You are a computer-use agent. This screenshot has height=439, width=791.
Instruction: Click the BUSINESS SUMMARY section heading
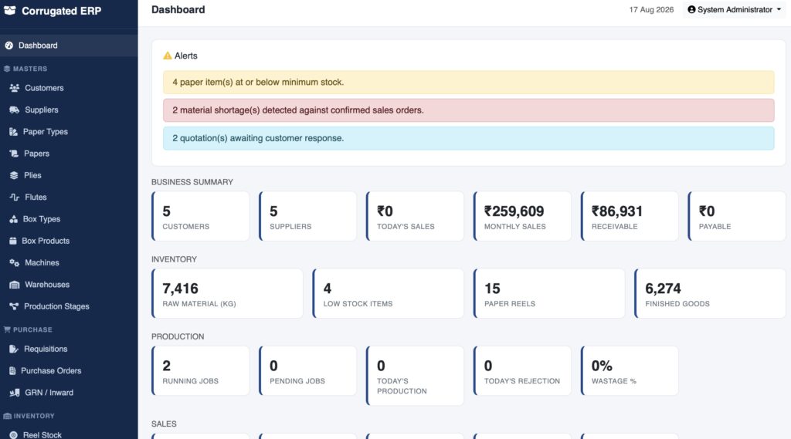point(192,182)
